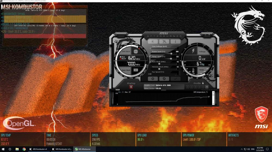This screenshot has width=272, height=152.
Task: Click the '0 mV' voltage readout
Action: 202,58
